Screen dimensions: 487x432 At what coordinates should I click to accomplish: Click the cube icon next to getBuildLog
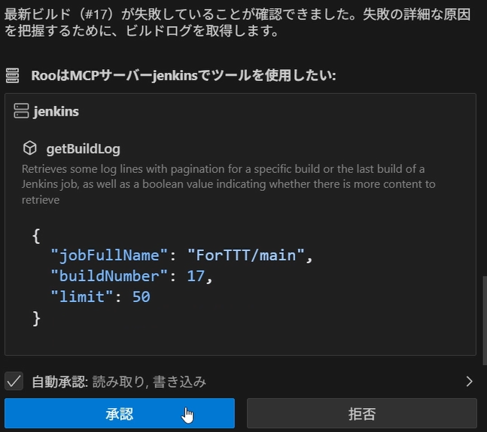(30, 148)
